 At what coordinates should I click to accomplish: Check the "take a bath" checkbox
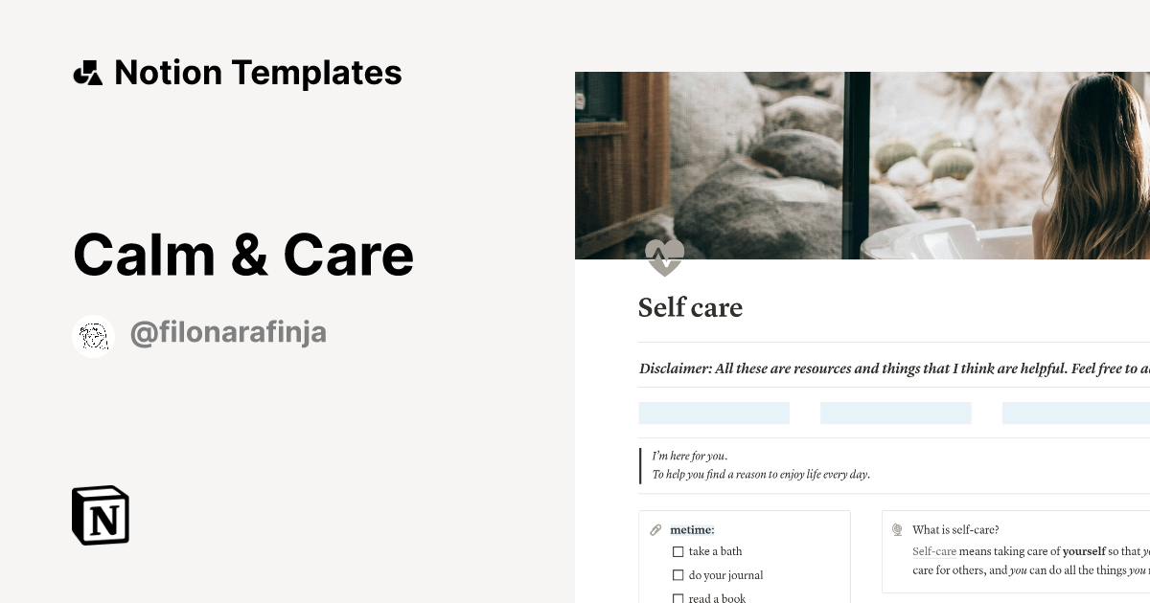(x=678, y=551)
